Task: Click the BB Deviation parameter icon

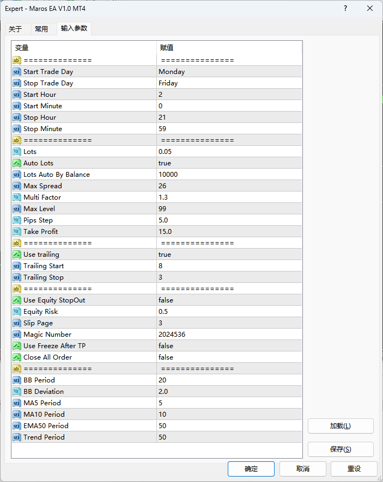Action: (x=17, y=392)
